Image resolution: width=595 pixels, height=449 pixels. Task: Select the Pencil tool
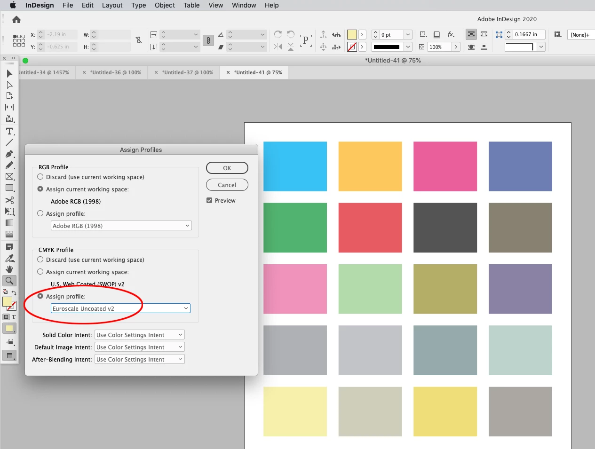[9, 165]
